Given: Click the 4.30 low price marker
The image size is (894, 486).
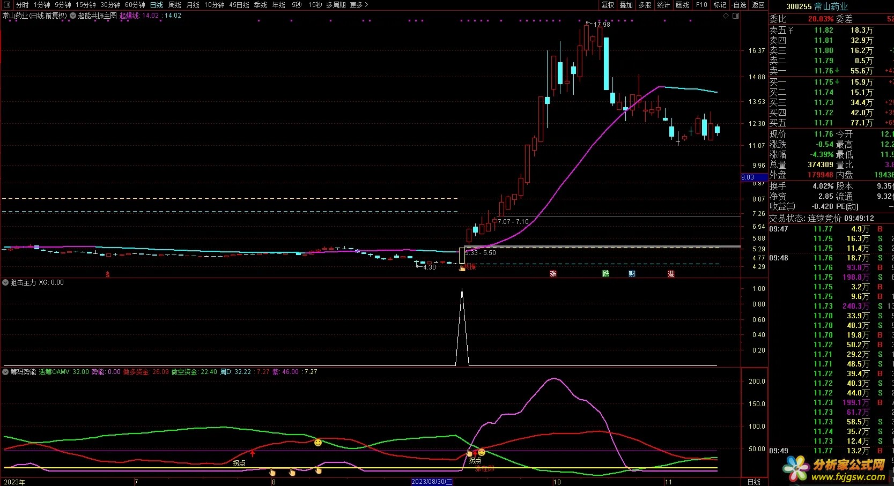Looking at the screenshot, I should coord(430,267).
